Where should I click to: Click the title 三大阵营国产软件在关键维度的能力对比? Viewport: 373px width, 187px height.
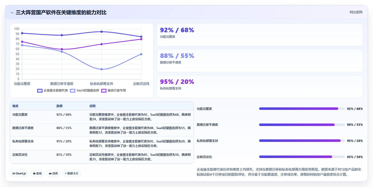point(61,12)
